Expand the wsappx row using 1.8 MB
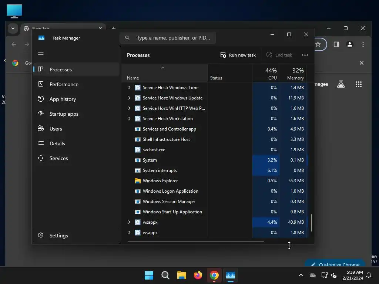 [129, 233]
